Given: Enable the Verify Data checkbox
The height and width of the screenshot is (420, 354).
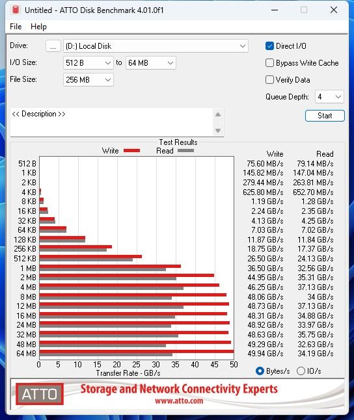Looking at the screenshot, I should click(x=269, y=80).
